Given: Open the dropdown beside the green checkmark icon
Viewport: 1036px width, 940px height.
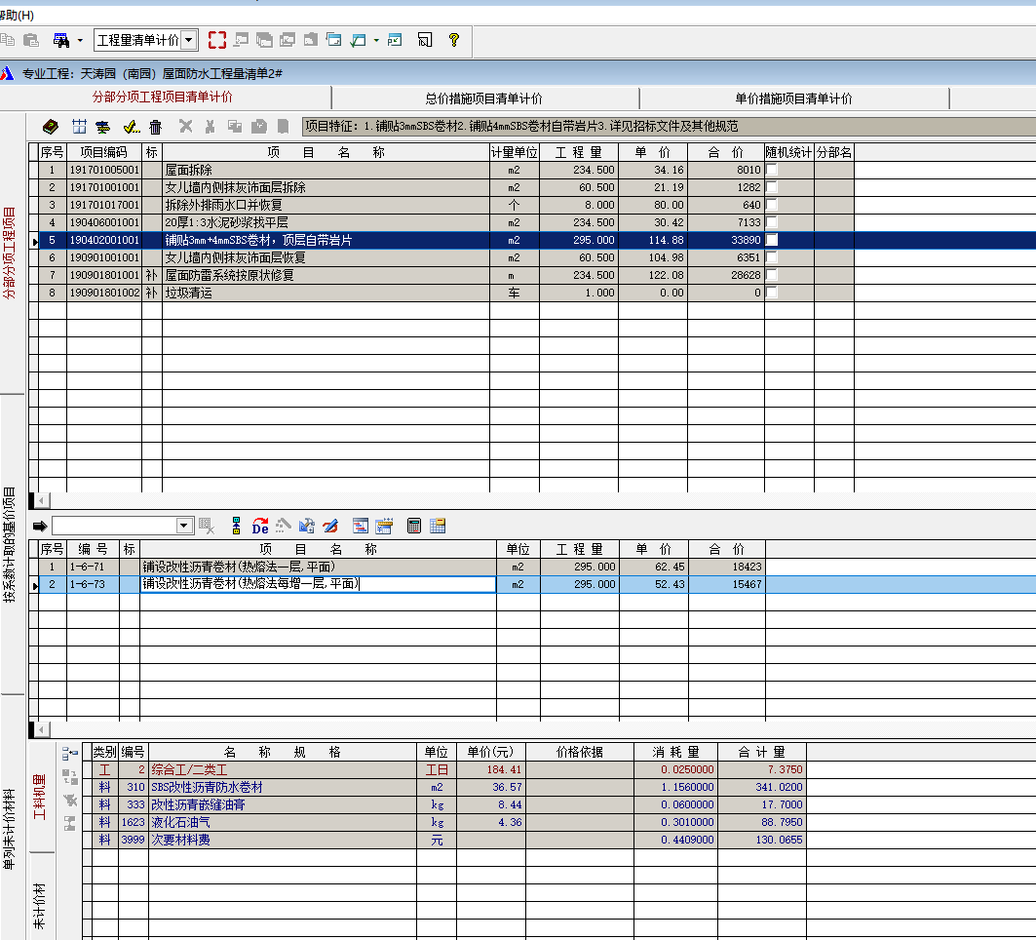Looking at the screenshot, I should pyautogui.click(x=376, y=40).
